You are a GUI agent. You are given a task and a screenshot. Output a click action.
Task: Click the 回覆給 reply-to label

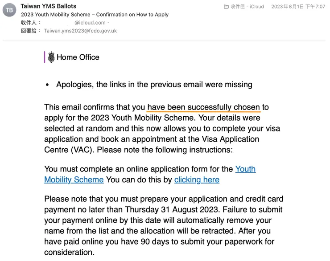[31, 31]
